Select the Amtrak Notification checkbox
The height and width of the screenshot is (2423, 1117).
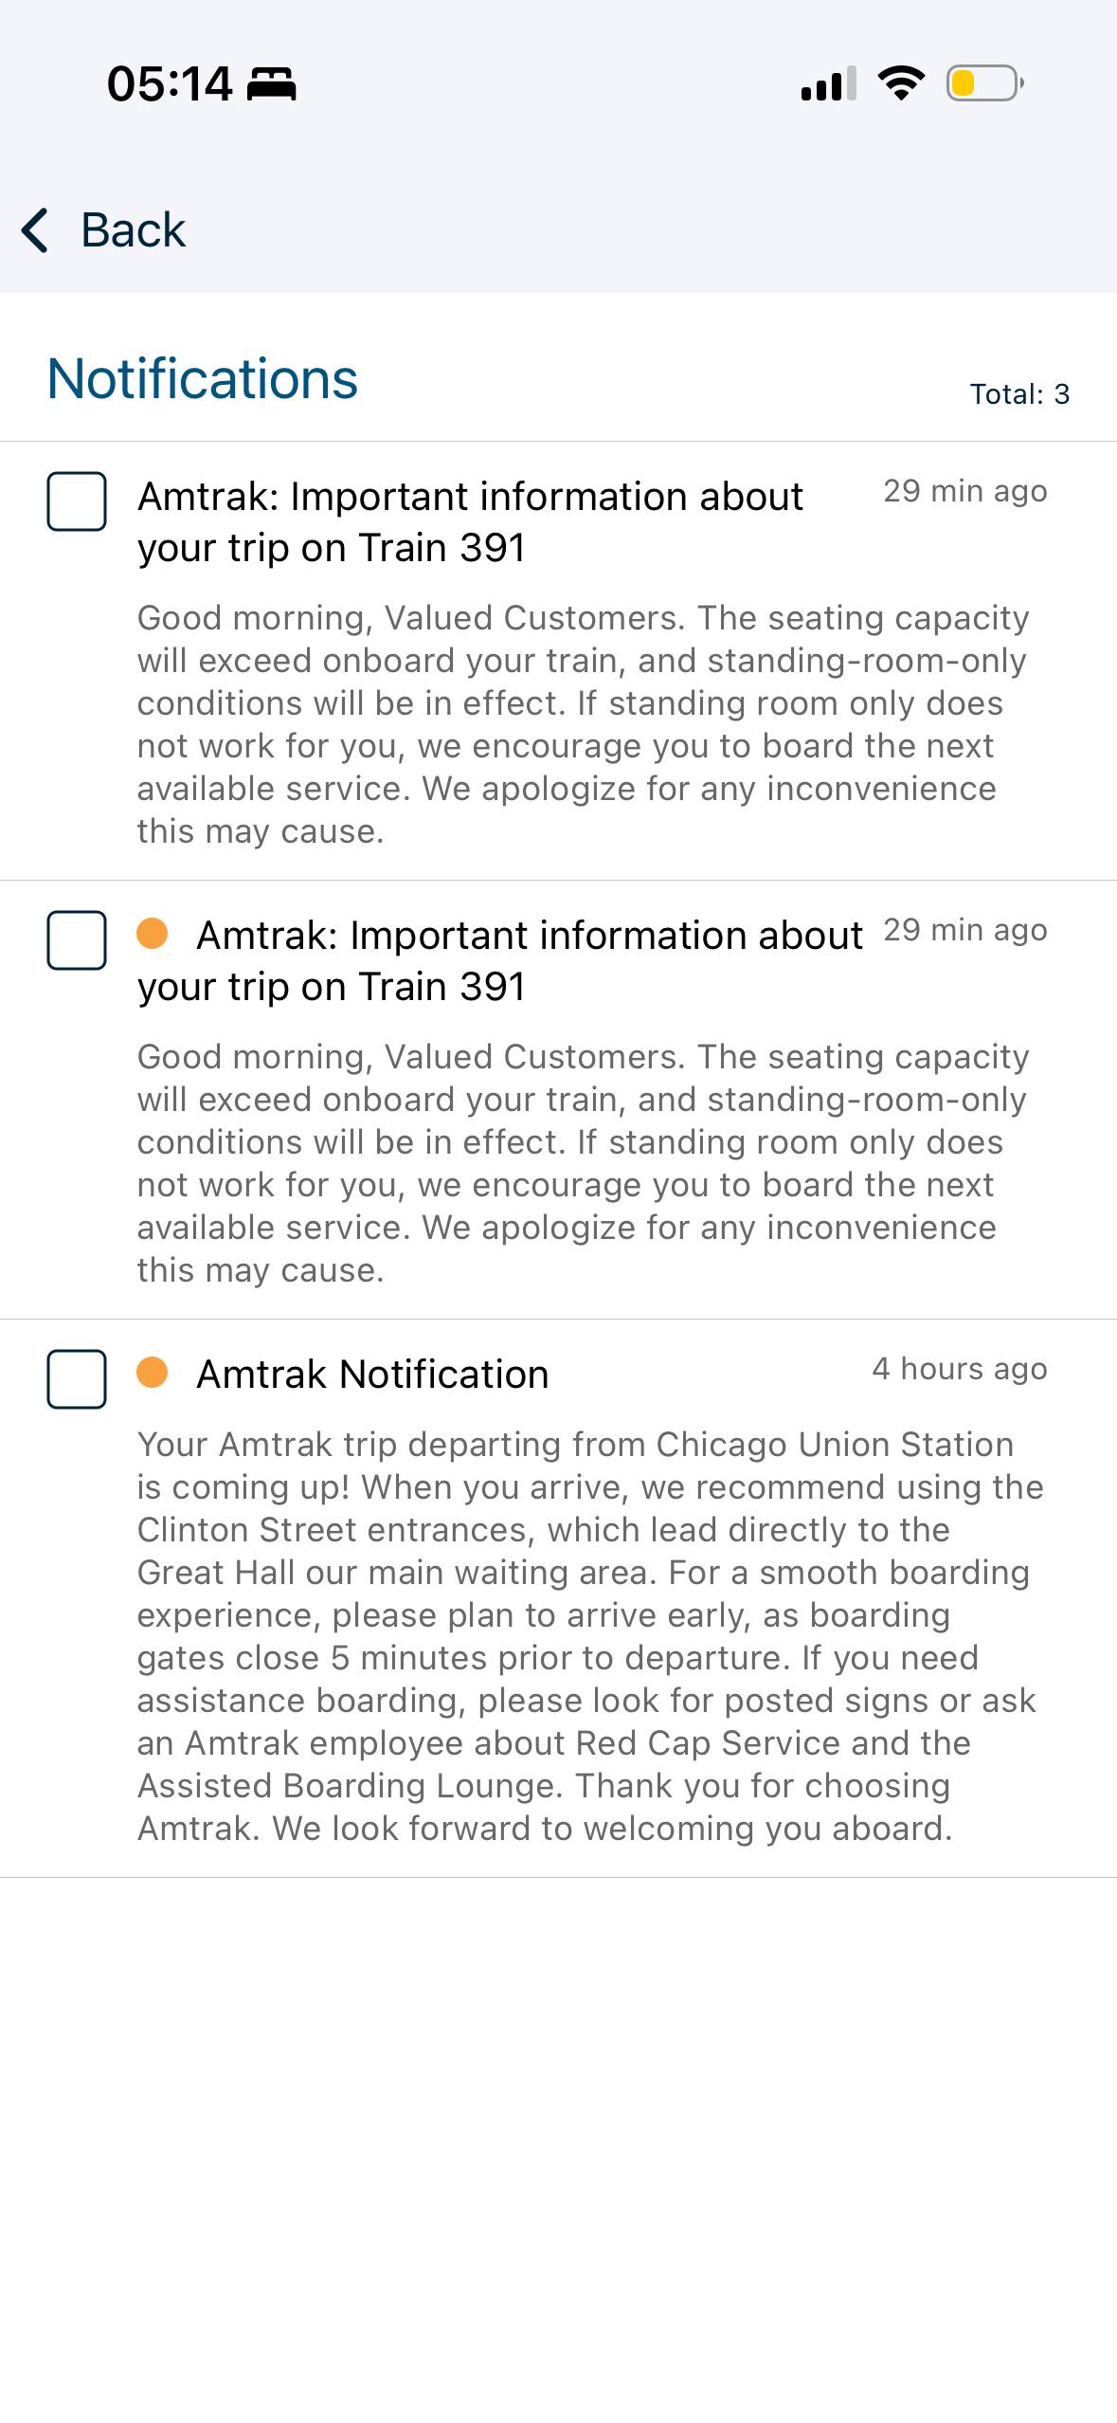(77, 1378)
